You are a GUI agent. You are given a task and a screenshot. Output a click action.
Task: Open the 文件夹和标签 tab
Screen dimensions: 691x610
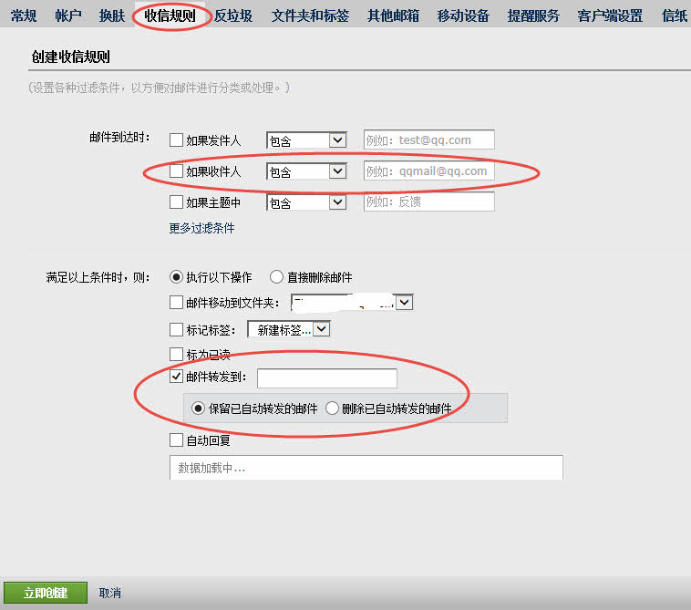click(x=310, y=16)
